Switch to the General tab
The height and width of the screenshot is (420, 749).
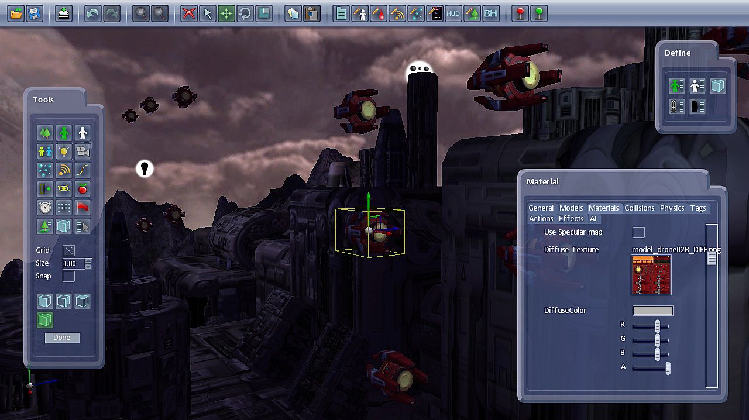coord(541,208)
